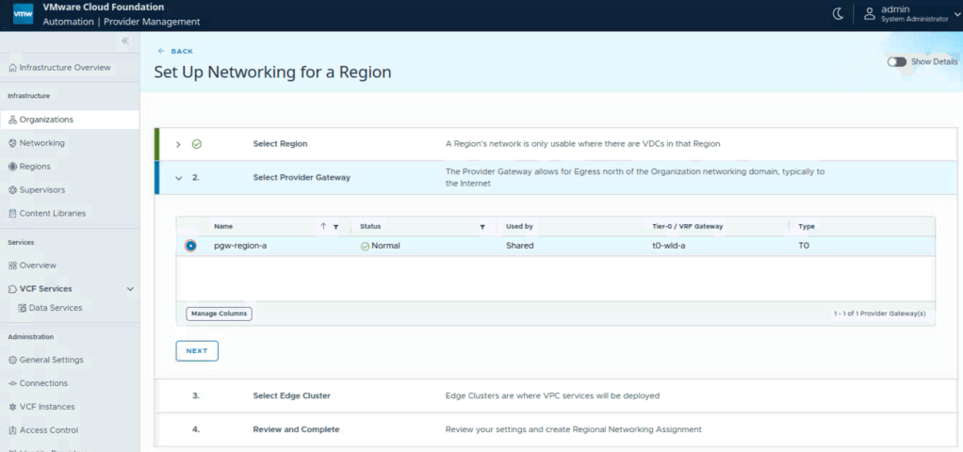The image size is (963, 452).
Task: Click Normal status check icon
Action: (x=365, y=246)
